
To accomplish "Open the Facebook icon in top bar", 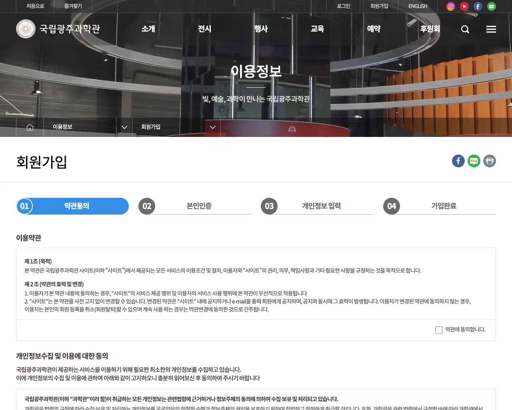I will tap(478, 6).
